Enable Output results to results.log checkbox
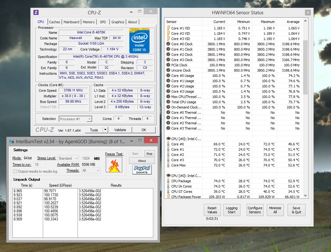 point(15,171)
